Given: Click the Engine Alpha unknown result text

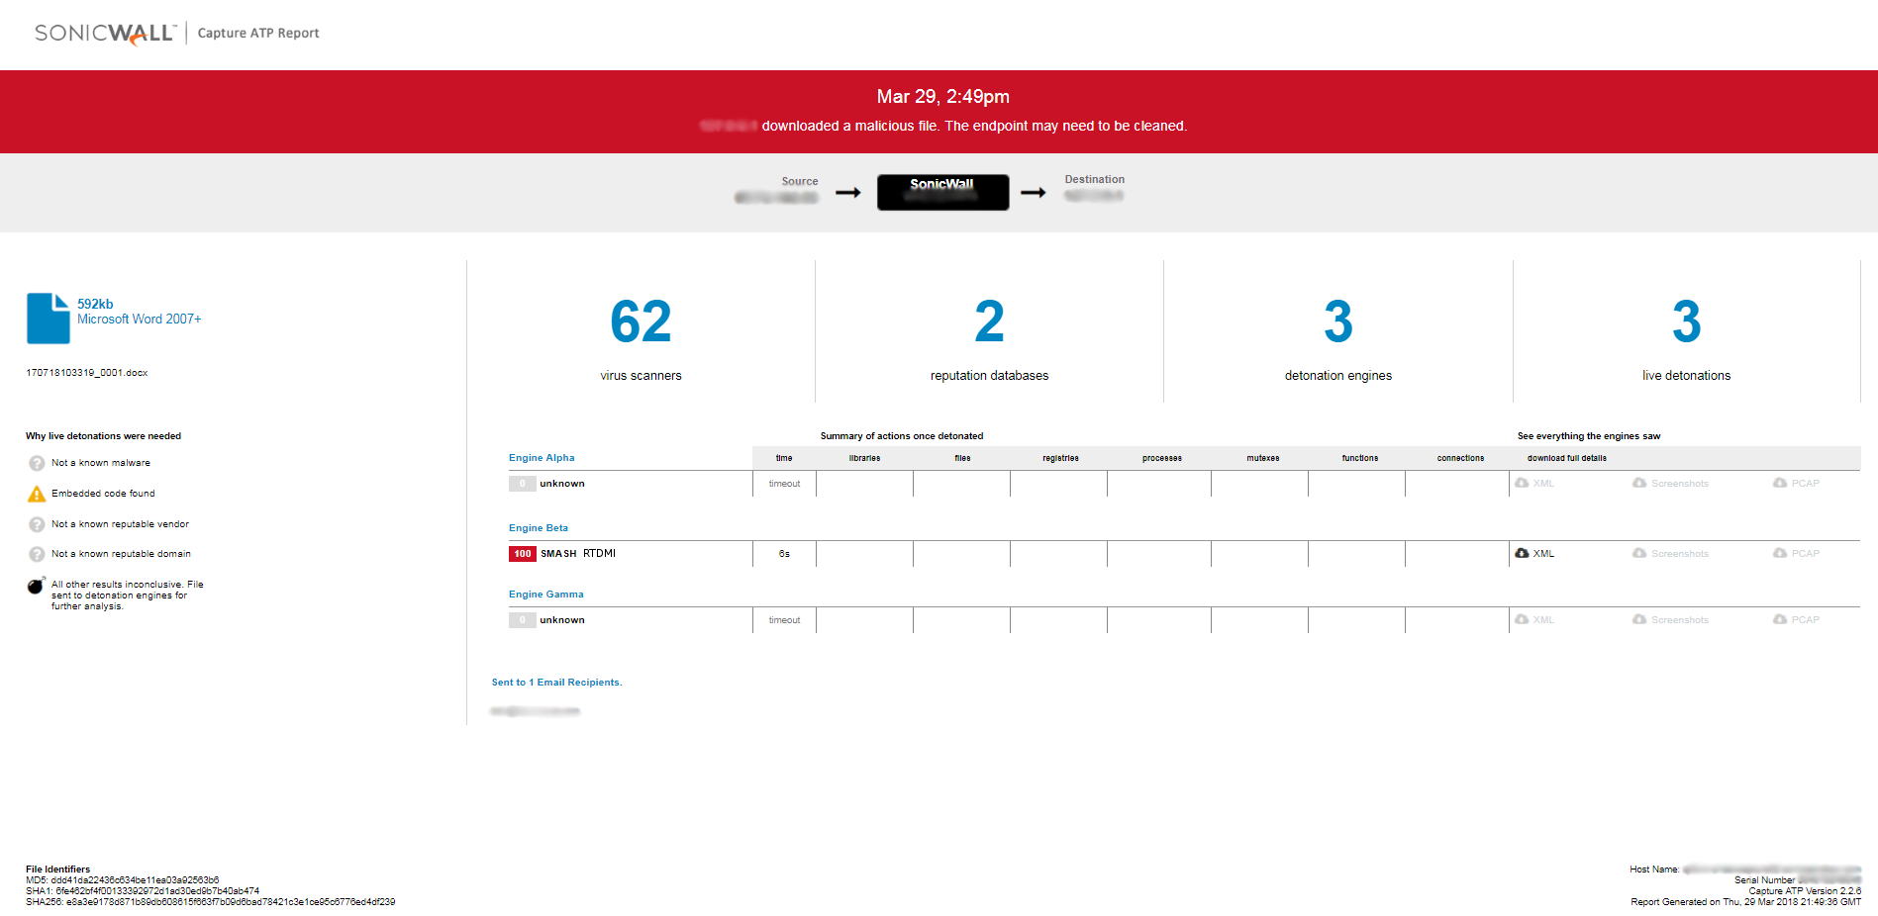Looking at the screenshot, I should (562, 484).
